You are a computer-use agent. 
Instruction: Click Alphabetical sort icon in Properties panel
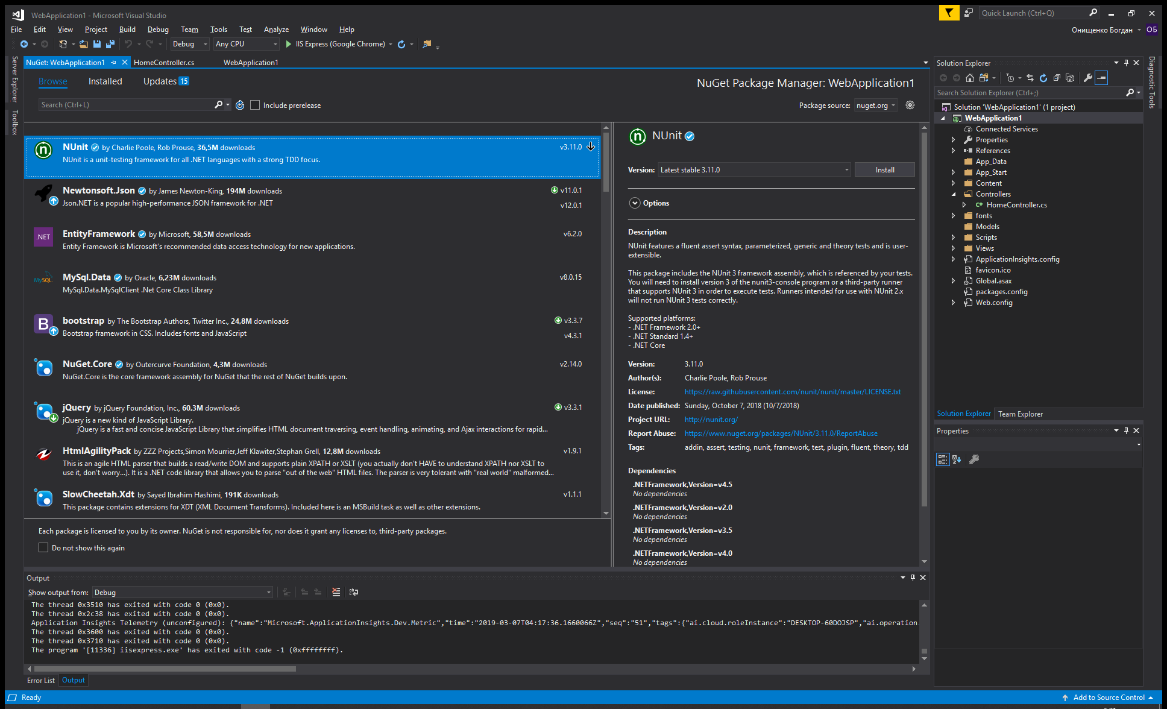point(957,459)
